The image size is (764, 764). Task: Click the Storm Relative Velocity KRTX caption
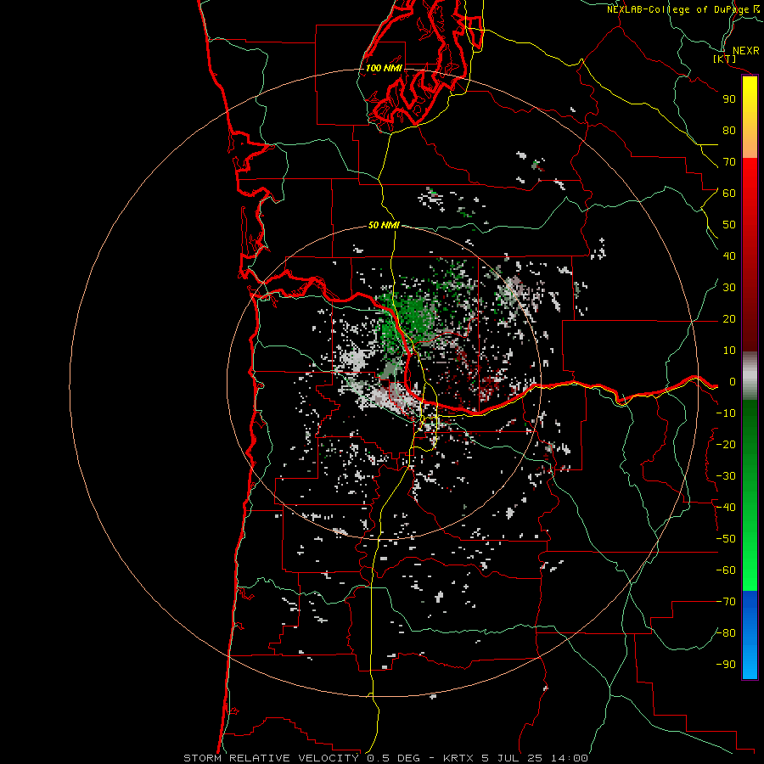click(385, 758)
